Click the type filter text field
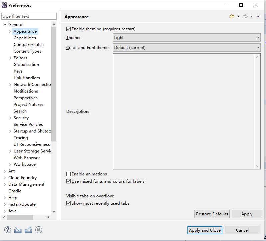Image resolution: width=266 pixels, height=241 pixels. coord(29,16)
